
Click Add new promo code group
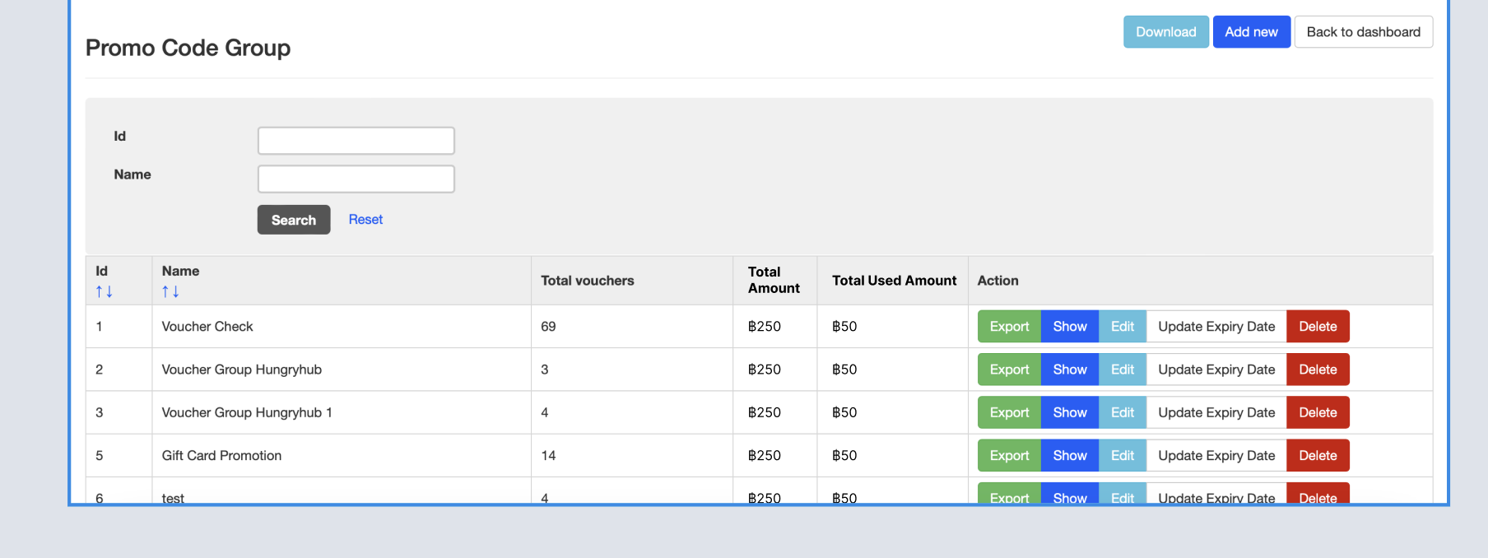(1251, 32)
